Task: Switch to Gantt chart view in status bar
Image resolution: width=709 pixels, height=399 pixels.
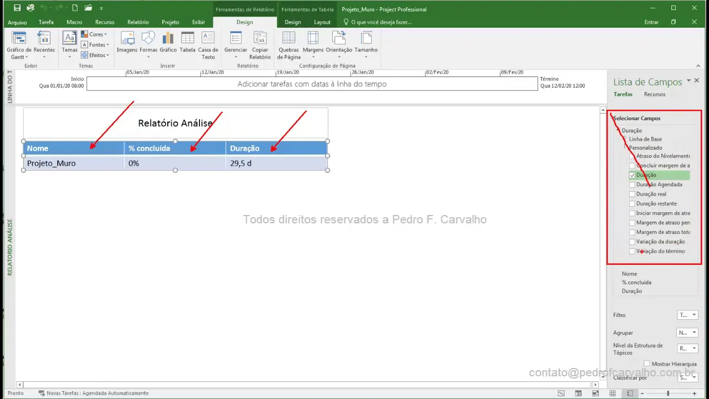Action: click(x=561, y=393)
